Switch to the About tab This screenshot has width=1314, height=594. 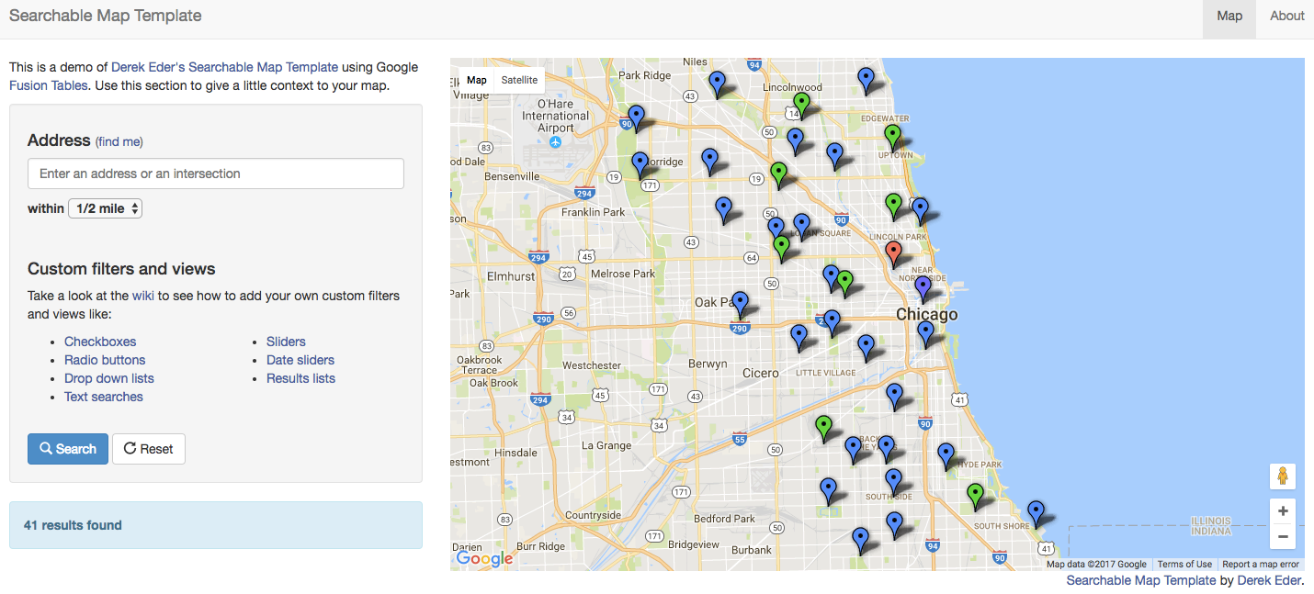(x=1286, y=16)
